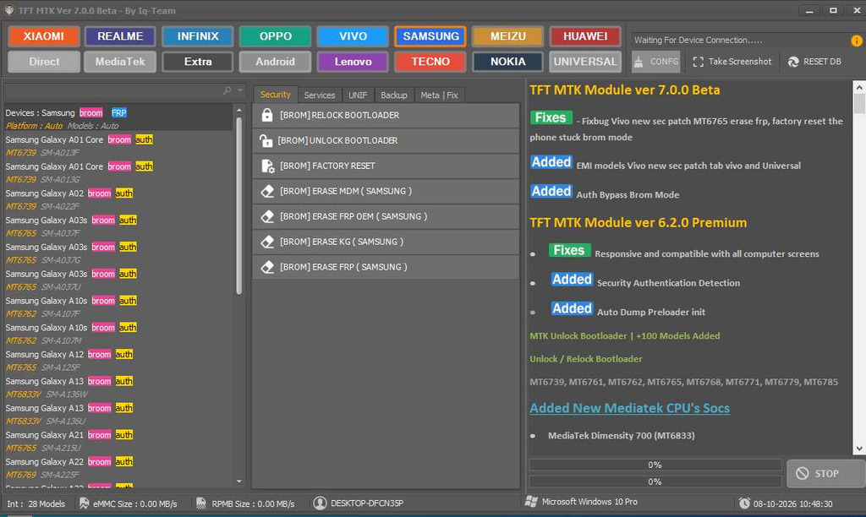The image size is (866, 517).
Task: Click the orange info icon near connection status
Action: (856, 41)
